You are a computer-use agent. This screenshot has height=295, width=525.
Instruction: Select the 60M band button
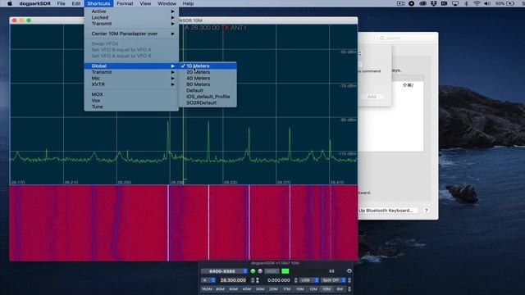(233, 289)
